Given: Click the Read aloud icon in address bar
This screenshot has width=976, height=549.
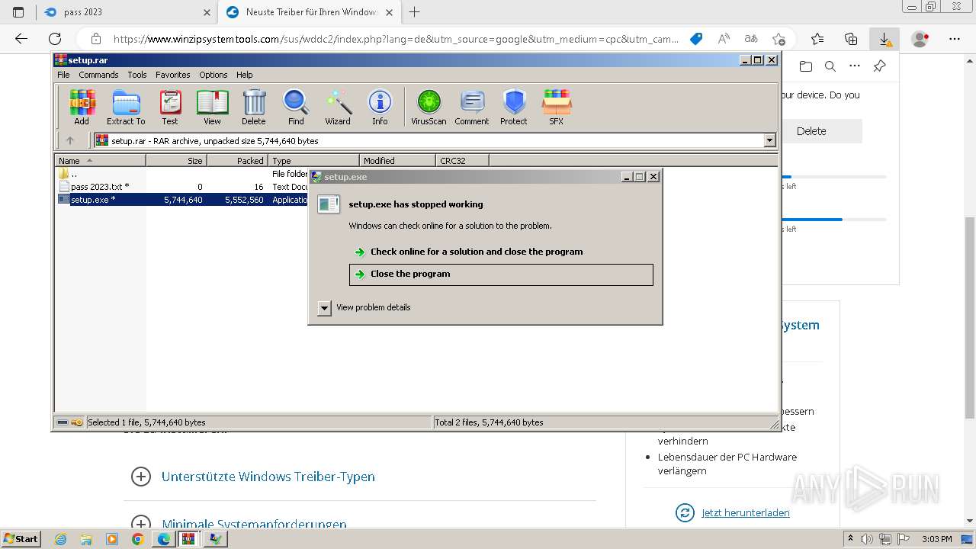Looking at the screenshot, I should click(724, 39).
